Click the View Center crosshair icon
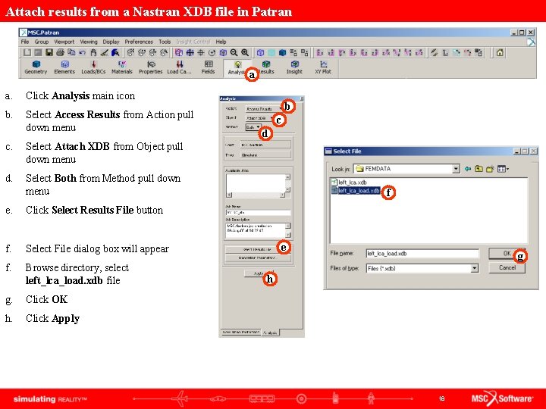The width and height of the screenshot is (546, 409). point(201,52)
